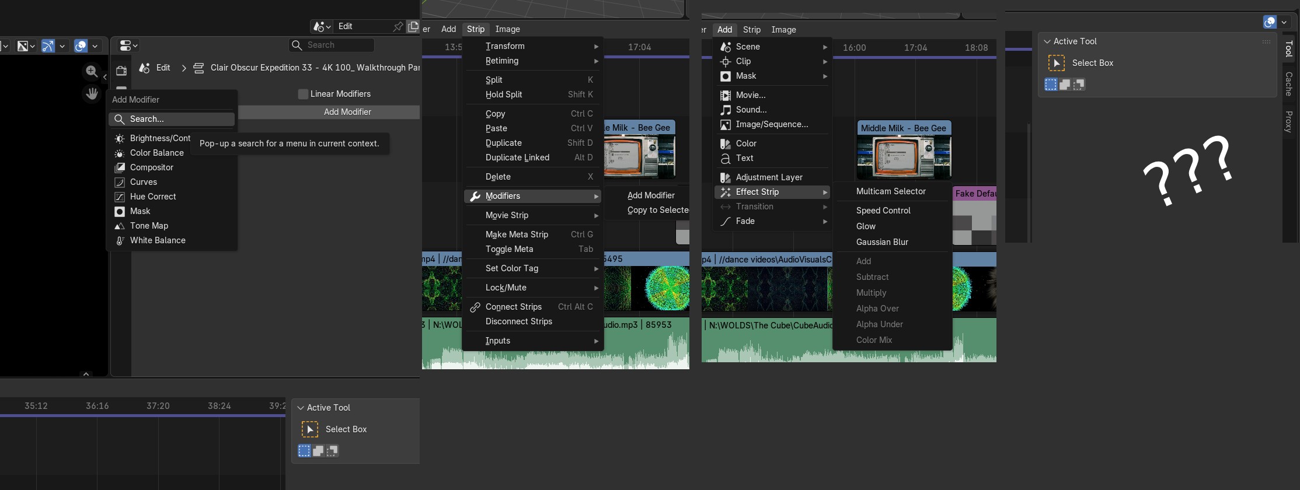Choose Hold Split from Strip menu

point(533,94)
